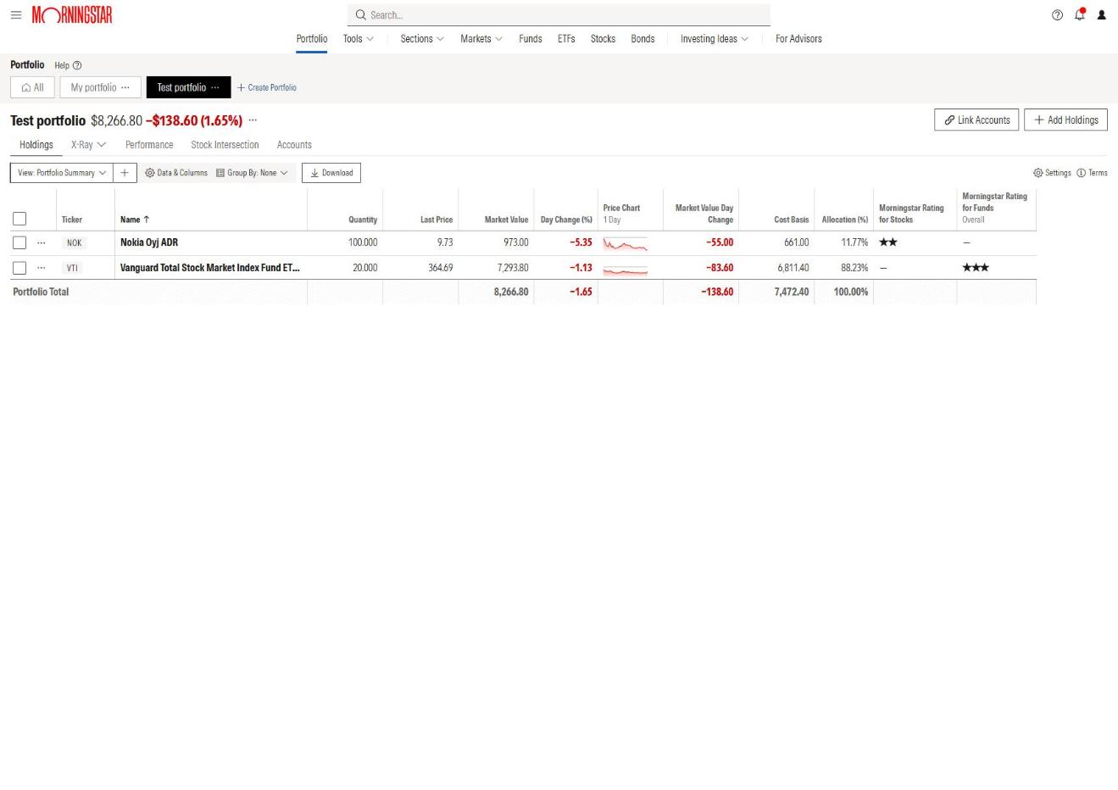Screen dimensions: 1118x790
Task: Go to ETFs in top navigation
Action: [566, 39]
